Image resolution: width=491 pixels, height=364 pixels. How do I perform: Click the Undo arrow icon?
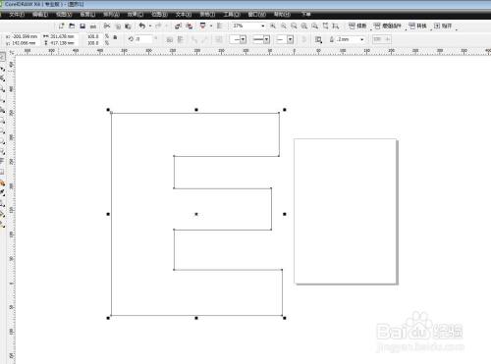[x=142, y=26]
